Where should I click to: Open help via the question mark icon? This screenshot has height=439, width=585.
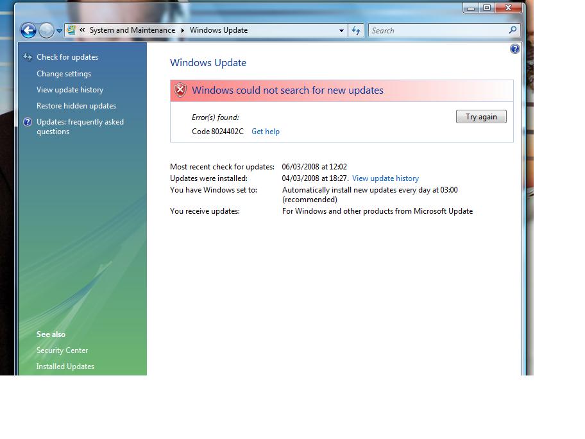[x=514, y=48]
